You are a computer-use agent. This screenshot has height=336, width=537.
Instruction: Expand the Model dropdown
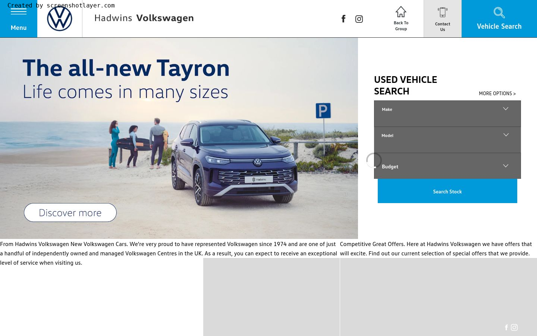(x=447, y=140)
